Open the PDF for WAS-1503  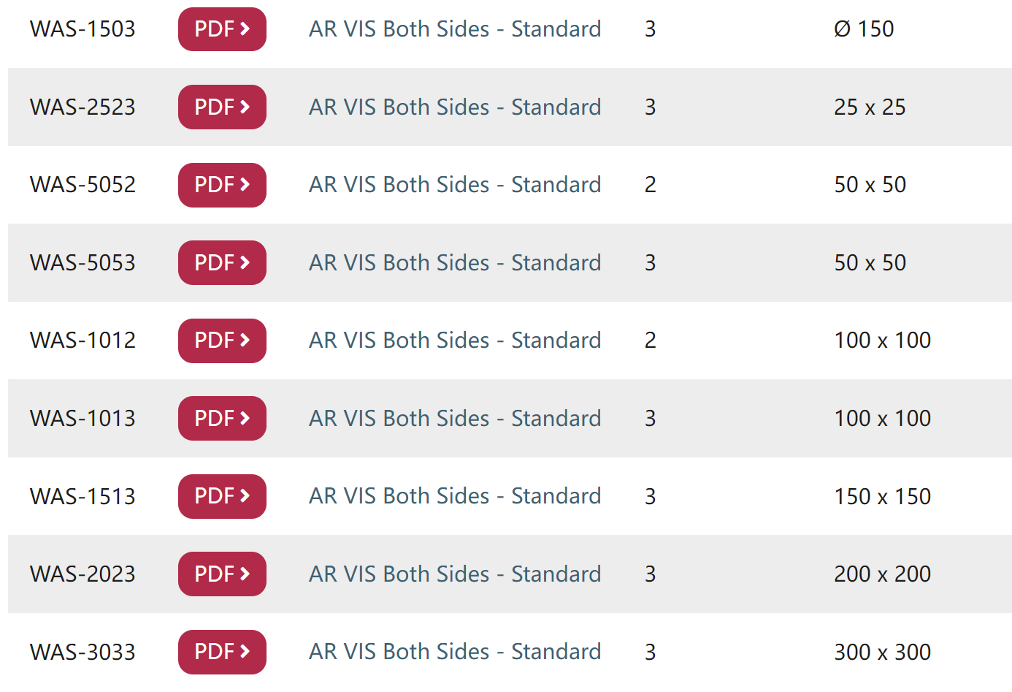point(222,29)
